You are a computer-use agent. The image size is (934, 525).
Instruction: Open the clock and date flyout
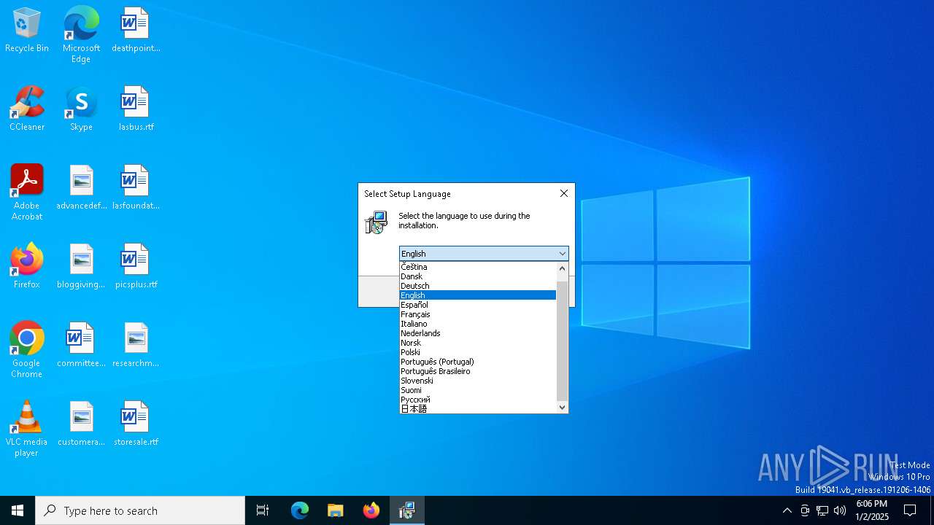tap(872, 510)
